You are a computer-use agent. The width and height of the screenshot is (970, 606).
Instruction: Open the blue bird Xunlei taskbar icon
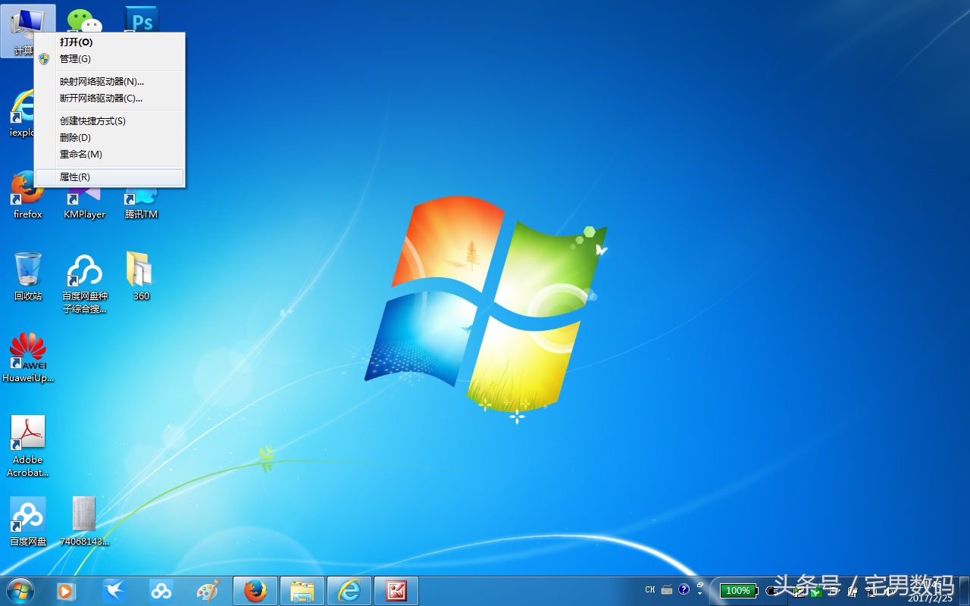click(114, 591)
